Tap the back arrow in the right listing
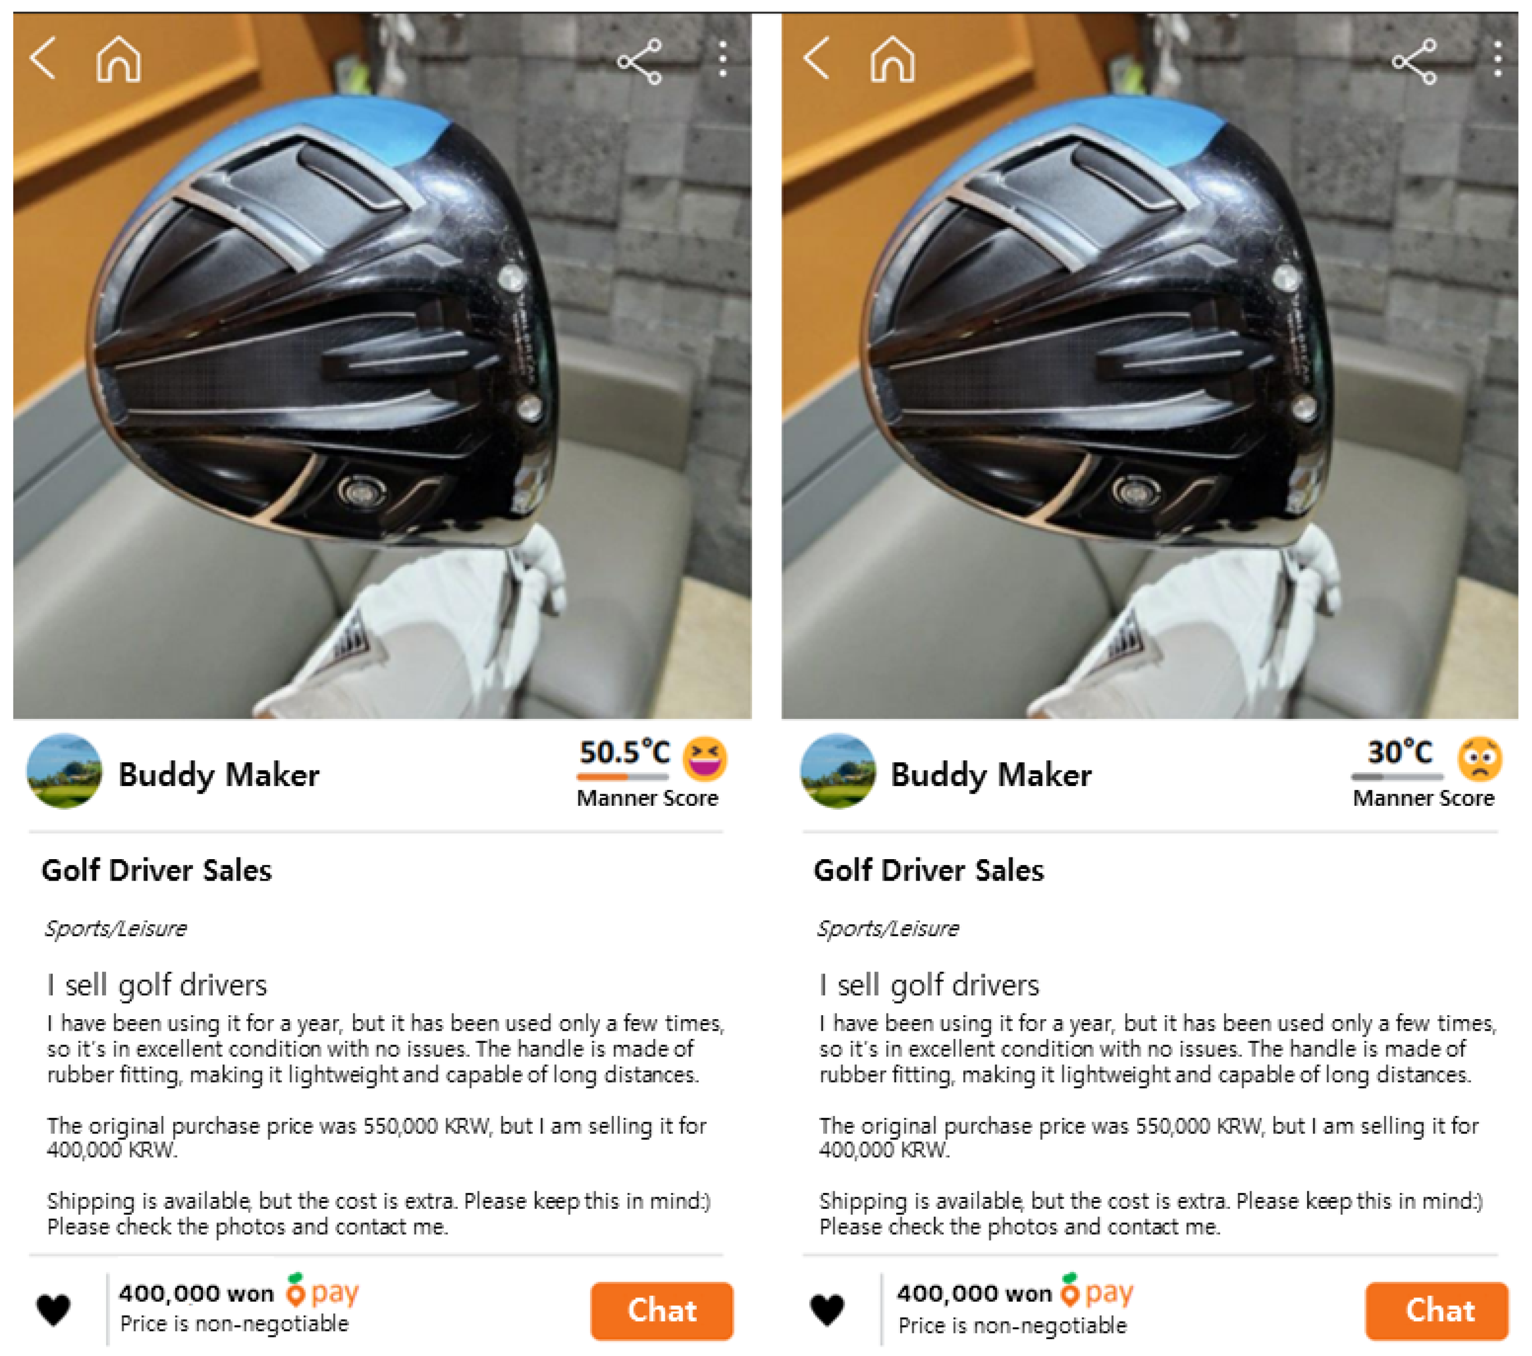This screenshot has height=1356, width=1532. 816,59
